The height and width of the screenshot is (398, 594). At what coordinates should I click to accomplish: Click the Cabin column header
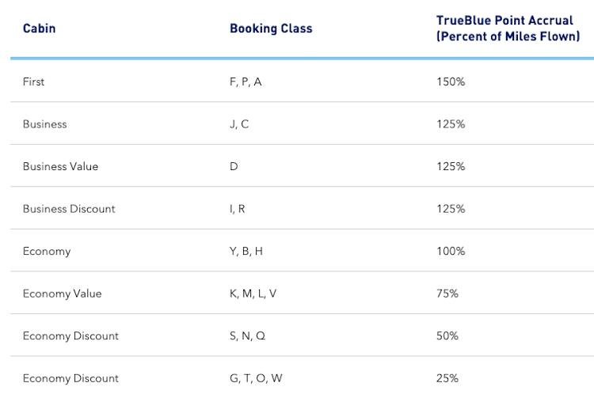39,28
